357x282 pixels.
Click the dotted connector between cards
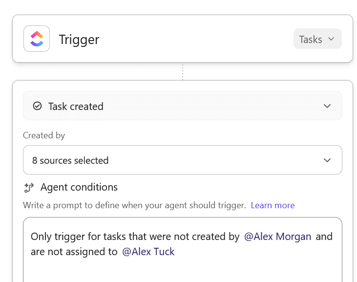182,71
